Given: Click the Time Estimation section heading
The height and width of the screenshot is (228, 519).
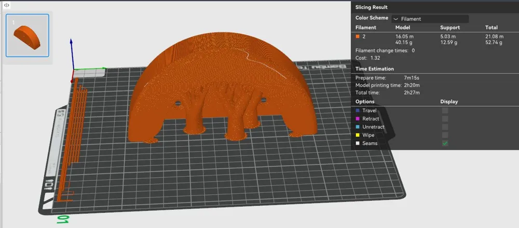Looking at the screenshot, I should [x=374, y=69].
